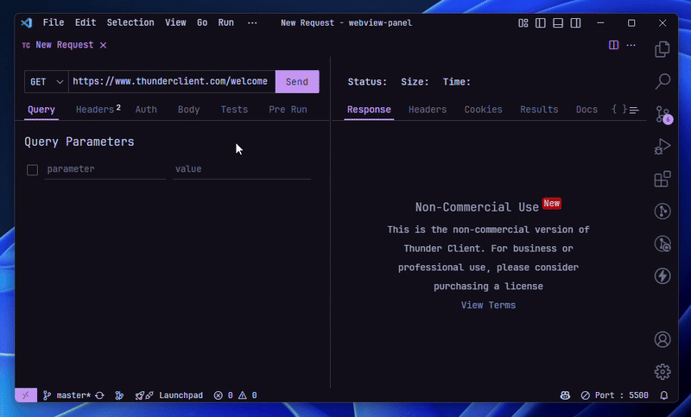The width and height of the screenshot is (691, 417).
Task: Enable the query parameter checkbox
Action: (x=32, y=169)
